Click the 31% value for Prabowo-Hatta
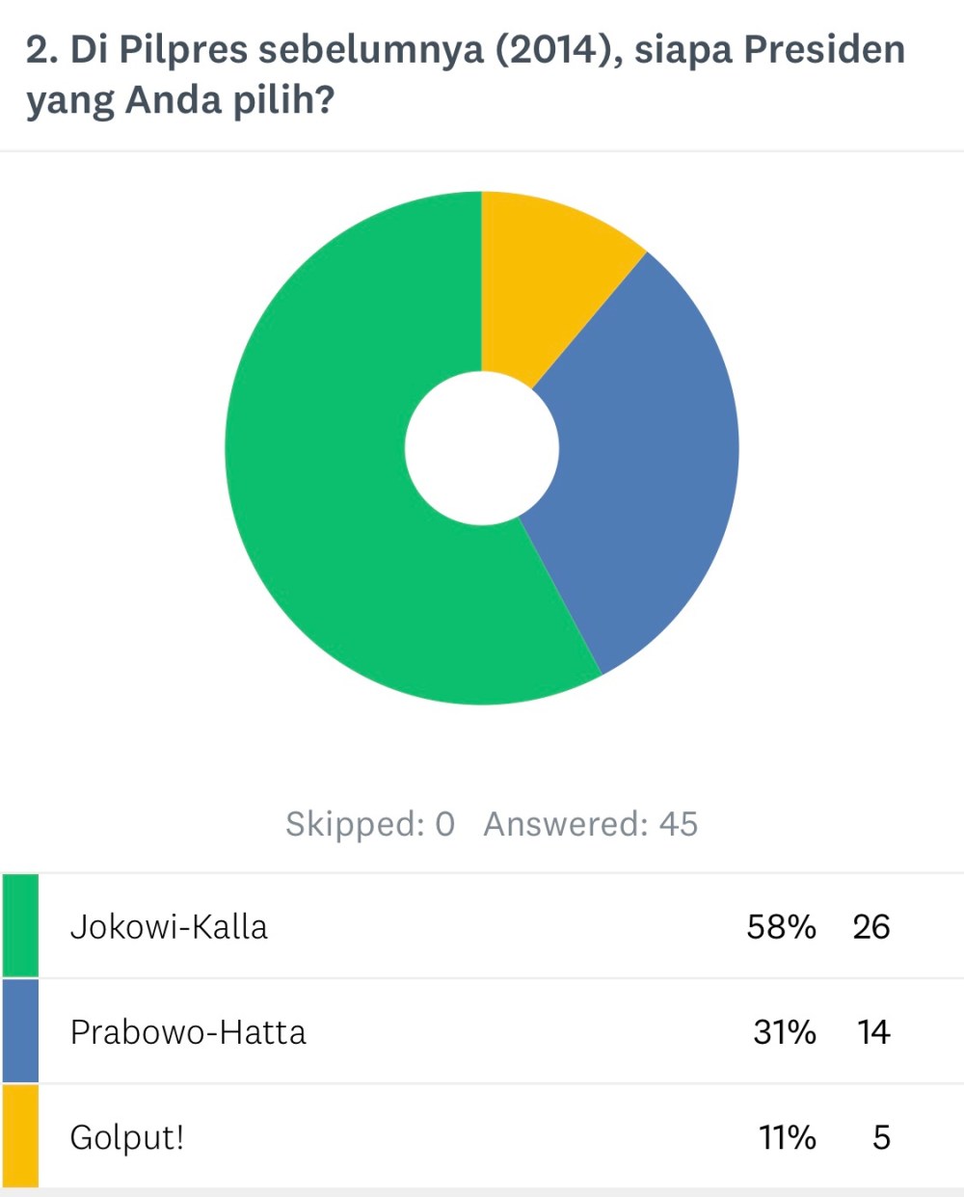This screenshot has height=1197, width=964. (x=784, y=1032)
